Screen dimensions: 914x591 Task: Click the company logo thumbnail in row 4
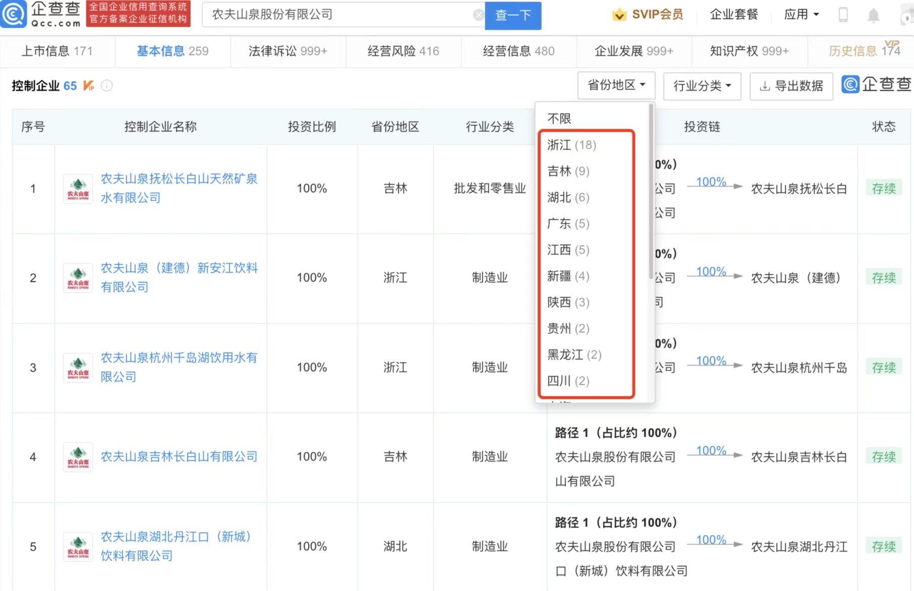tap(78, 457)
